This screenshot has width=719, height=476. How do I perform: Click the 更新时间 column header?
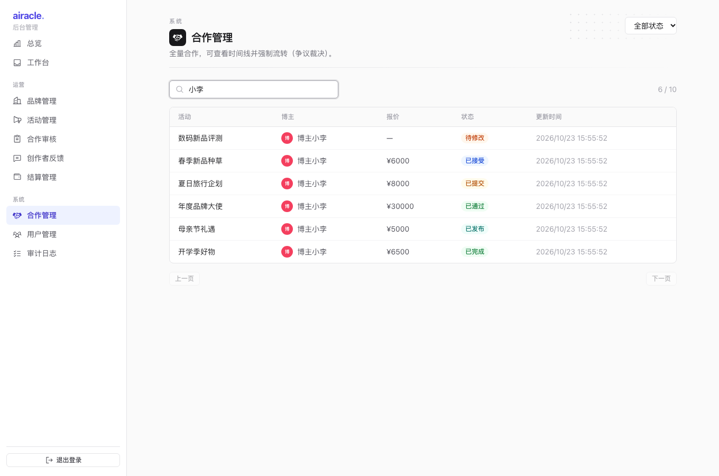pyautogui.click(x=549, y=117)
